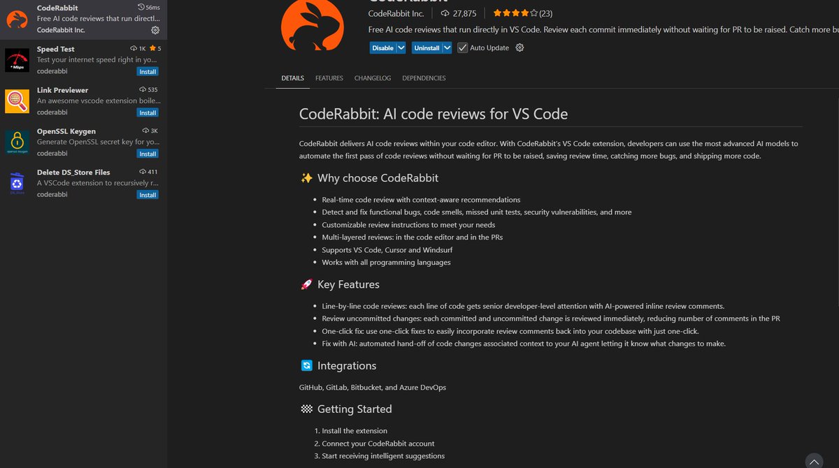This screenshot has width=839, height=468.
Task: Click the Speed Test star rating 5
Action: click(x=155, y=49)
